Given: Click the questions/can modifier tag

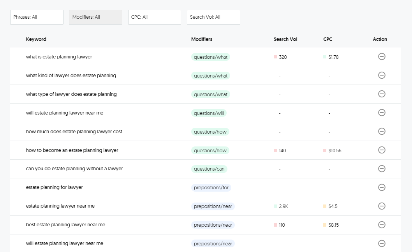Looking at the screenshot, I should [209, 169].
